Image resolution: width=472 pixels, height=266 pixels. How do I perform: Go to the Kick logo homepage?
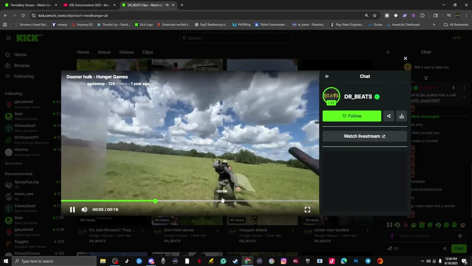pyautogui.click(x=29, y=38)
